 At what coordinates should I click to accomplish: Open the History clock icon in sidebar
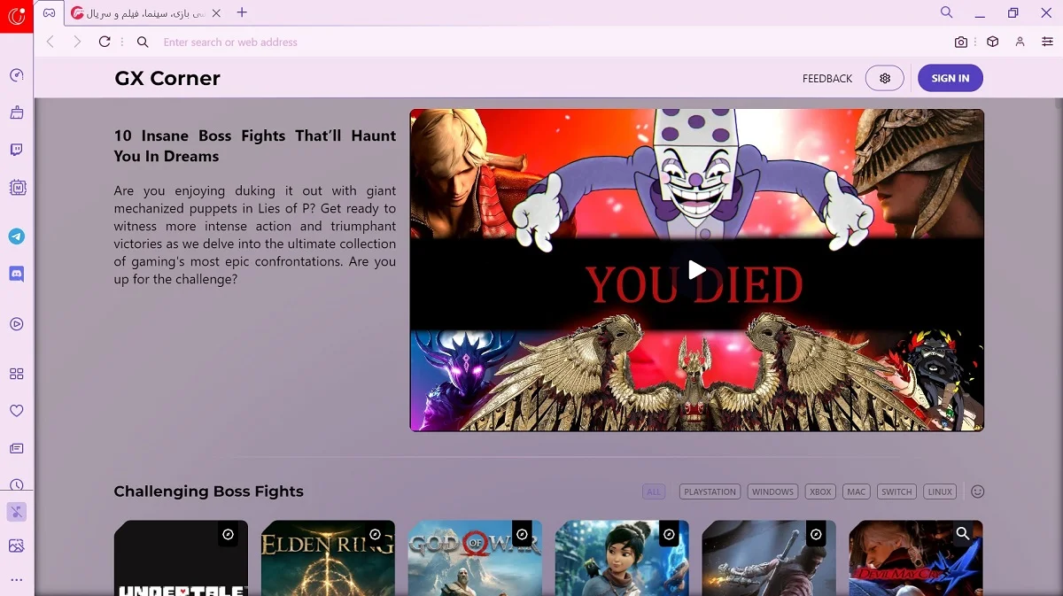tap(17, 484)
